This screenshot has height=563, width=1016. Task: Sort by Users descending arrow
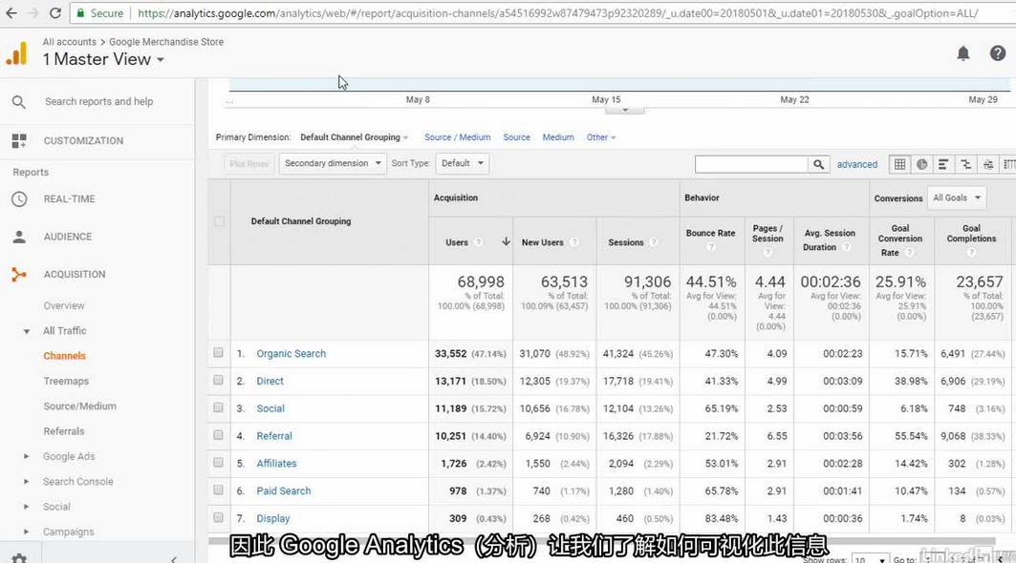[x=506, y=241]
